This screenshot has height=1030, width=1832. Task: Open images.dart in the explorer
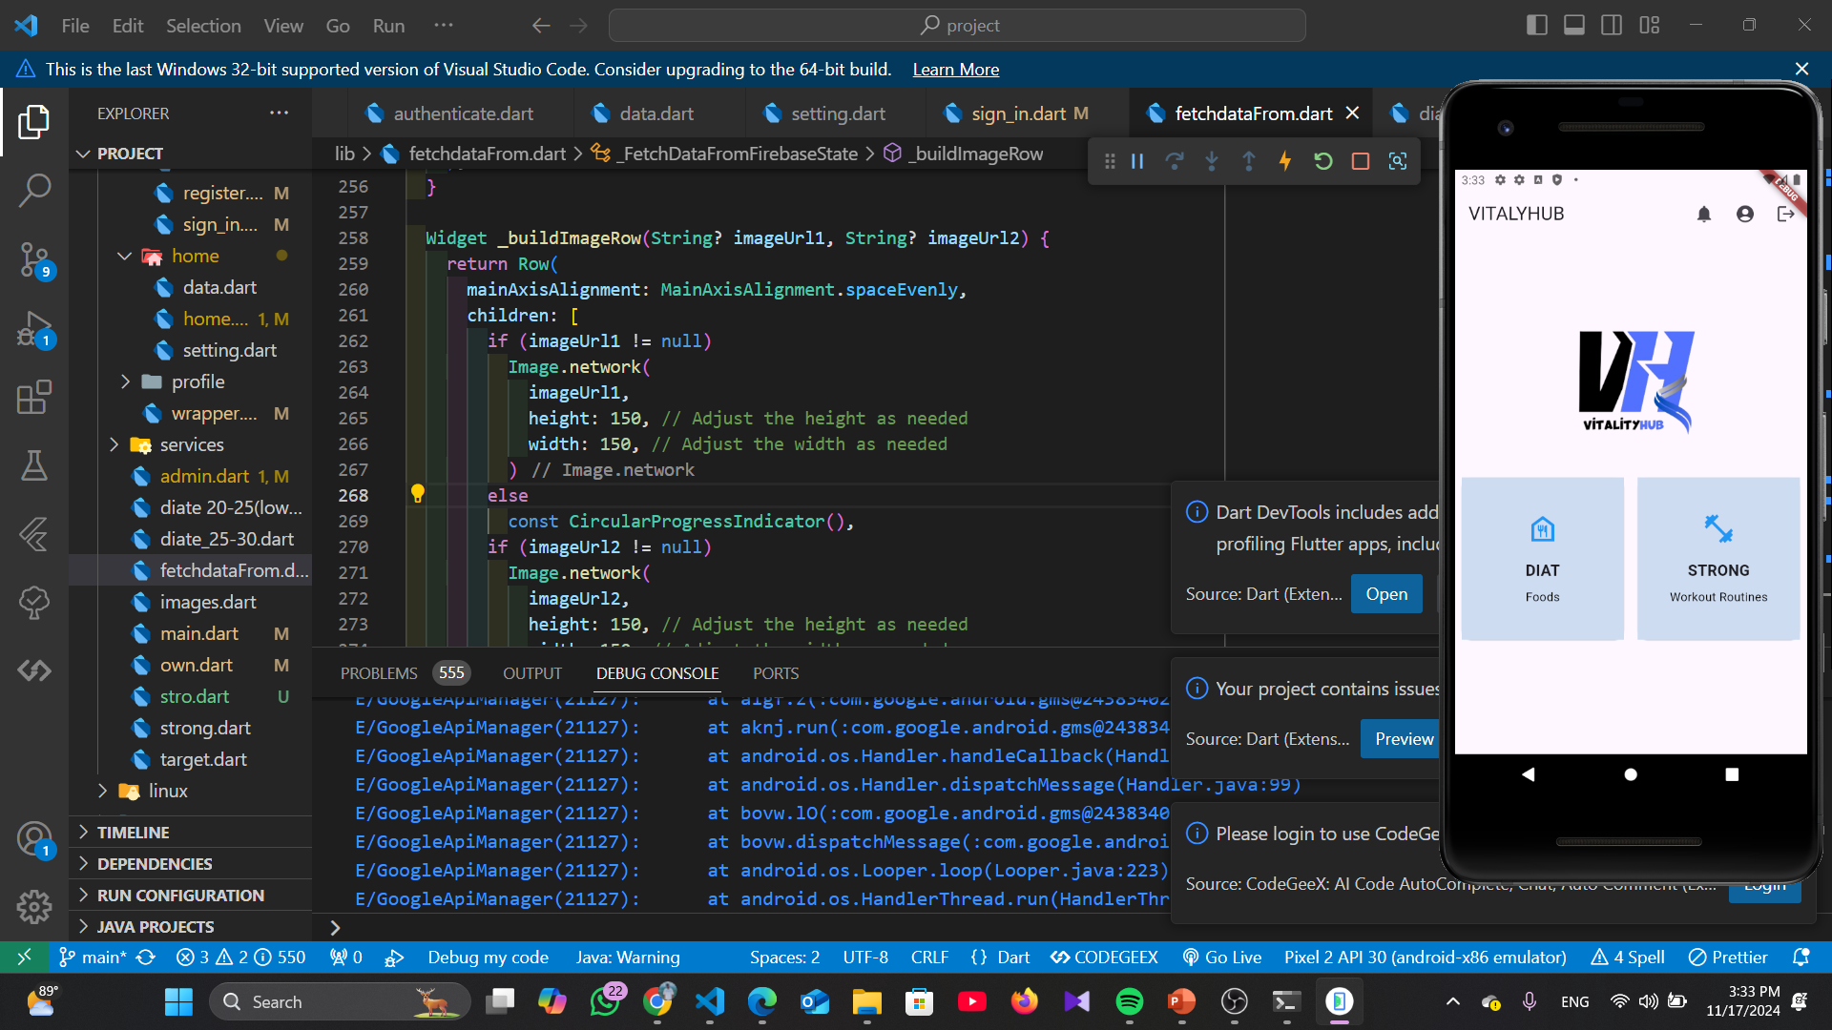pos(208,602)
